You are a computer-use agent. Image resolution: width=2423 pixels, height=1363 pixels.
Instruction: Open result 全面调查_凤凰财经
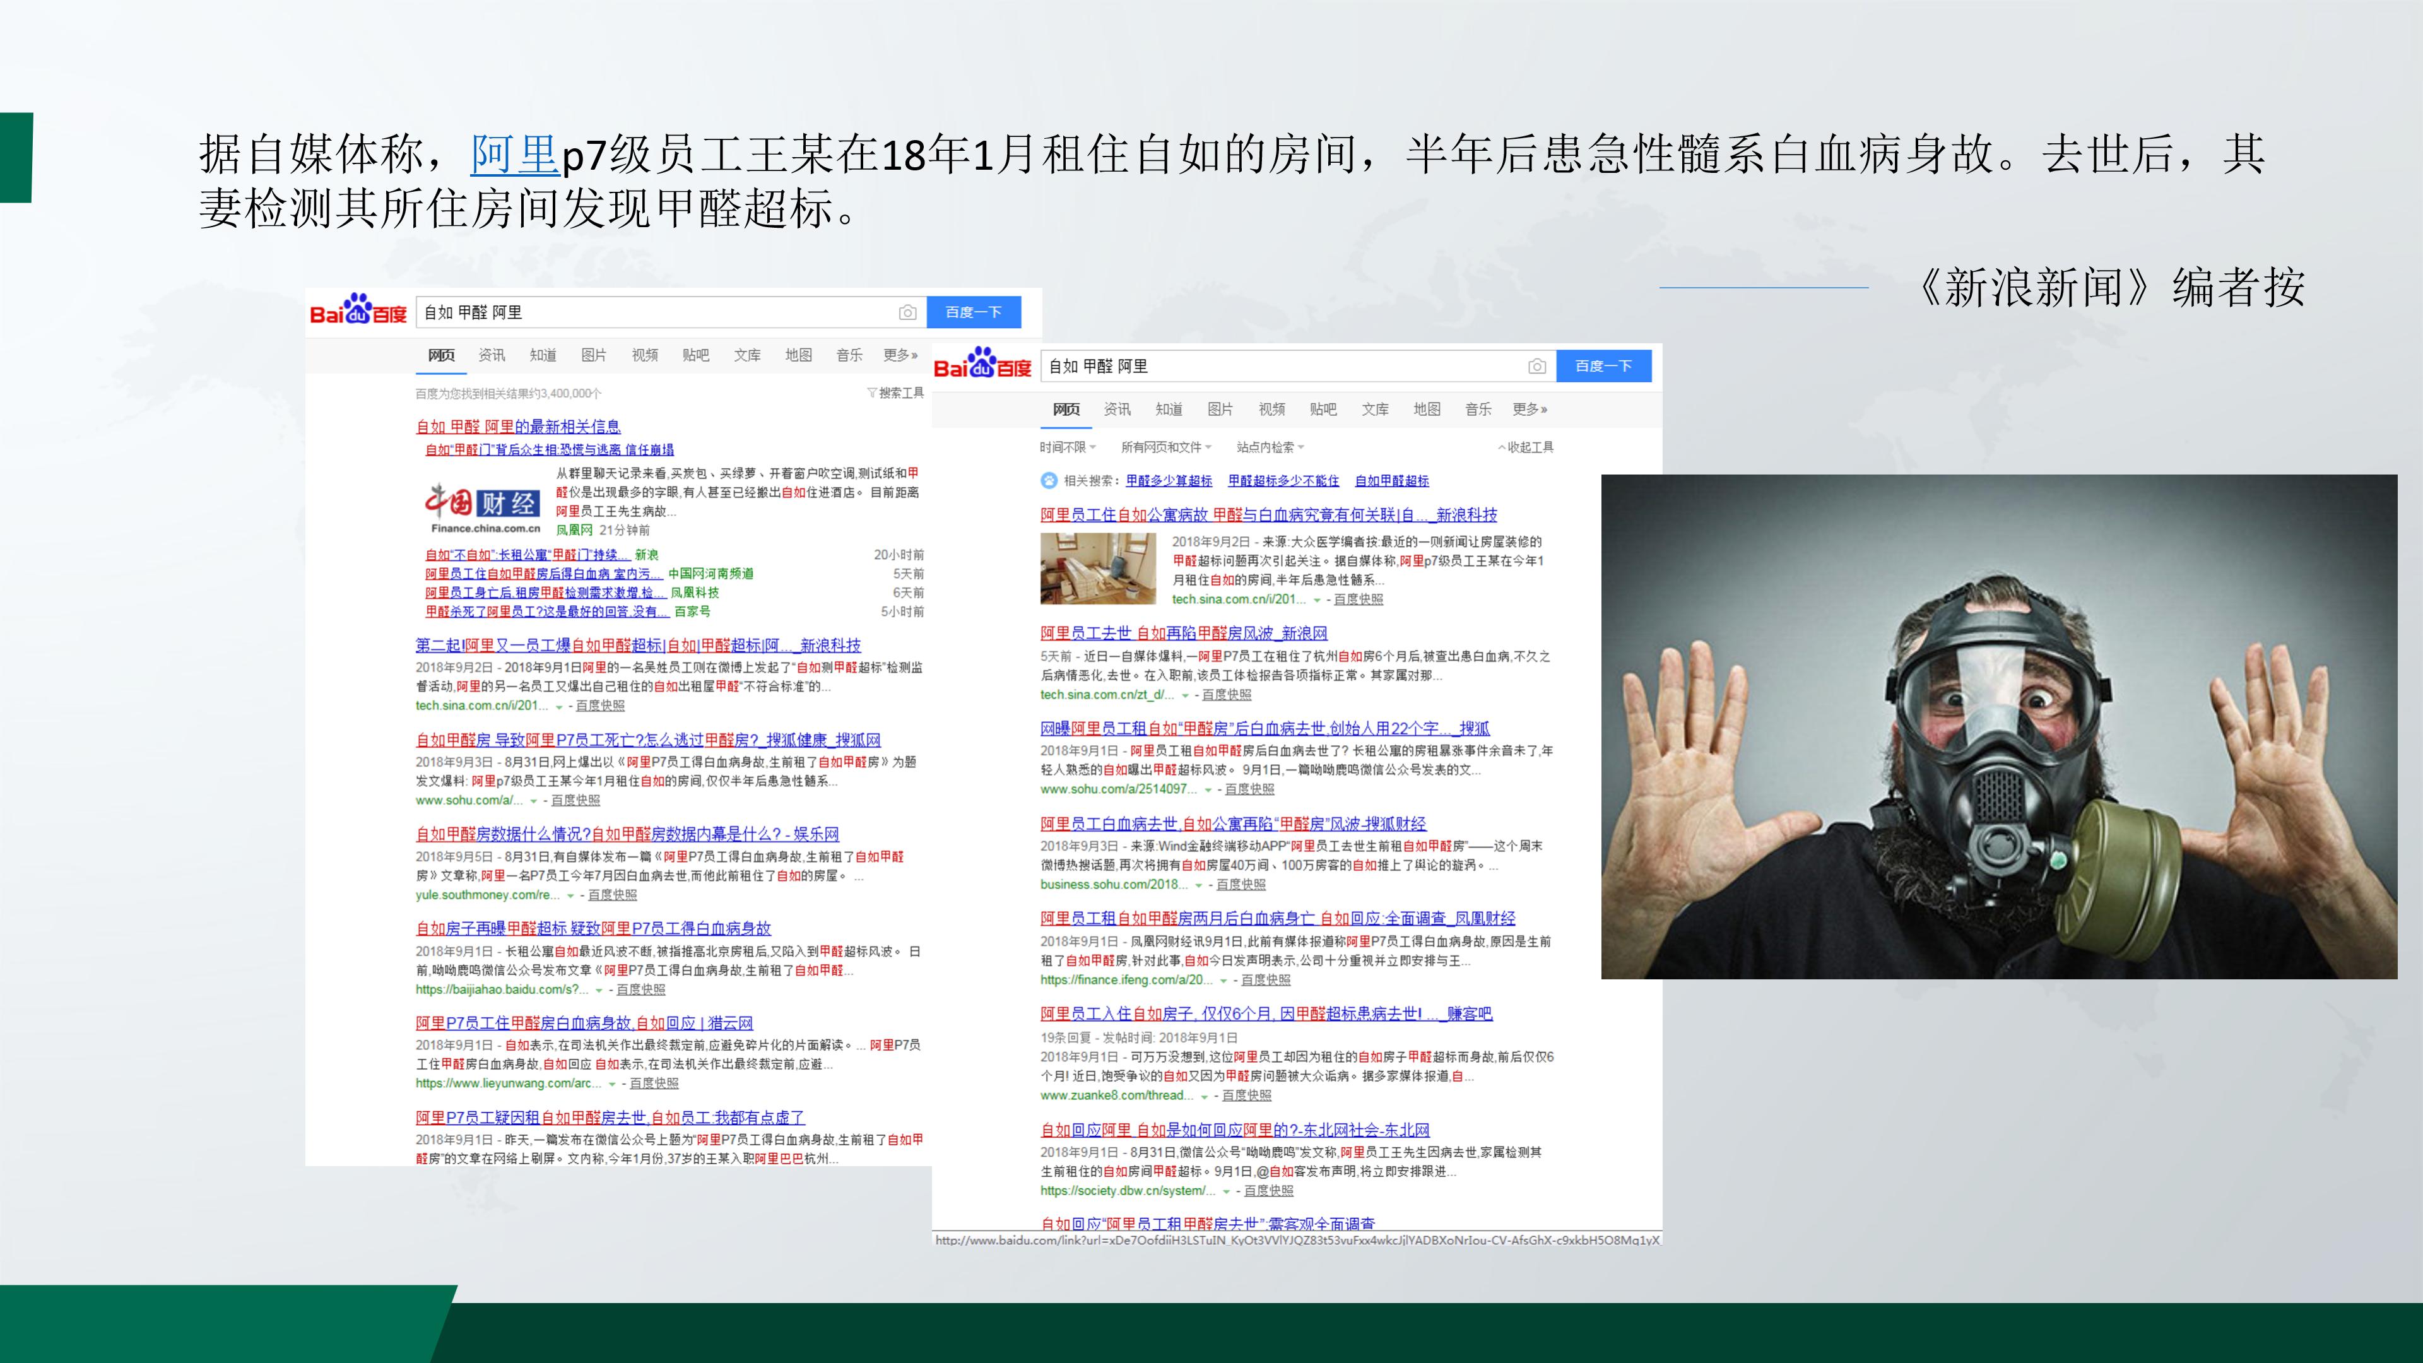(1278, 919)
